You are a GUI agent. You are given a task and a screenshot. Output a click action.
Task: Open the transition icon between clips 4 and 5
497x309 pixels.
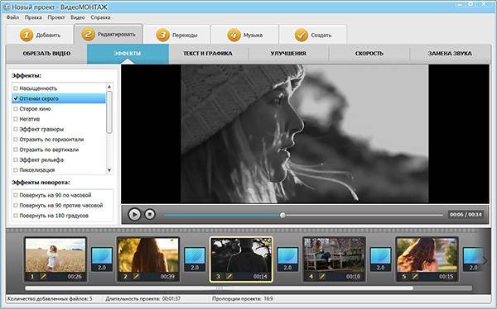tap(380, 259)
